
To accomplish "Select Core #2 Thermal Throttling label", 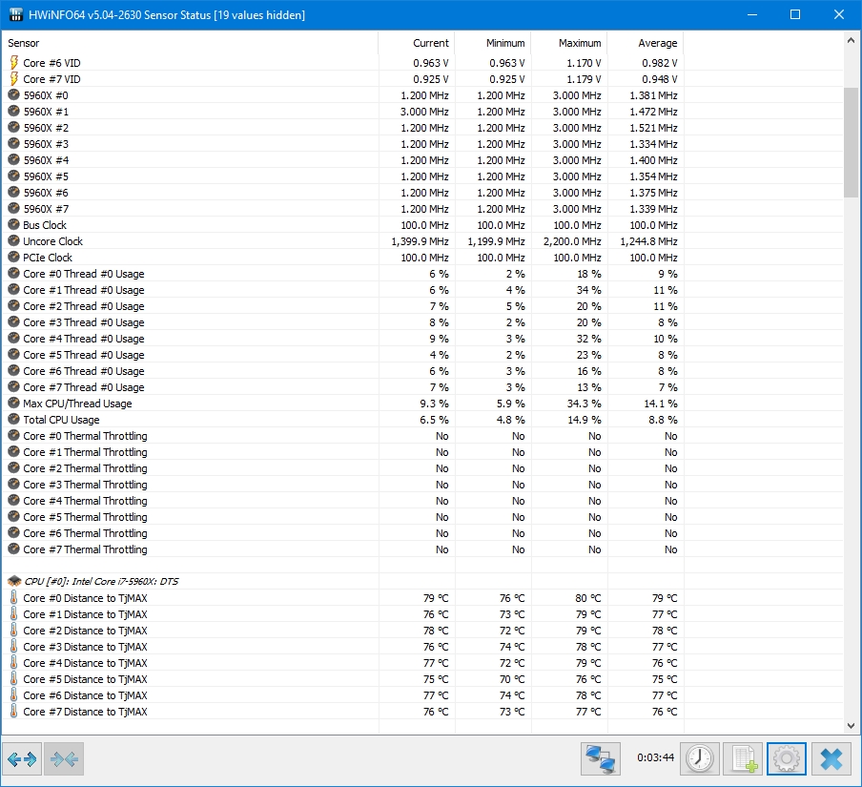I will coord(85,468).
